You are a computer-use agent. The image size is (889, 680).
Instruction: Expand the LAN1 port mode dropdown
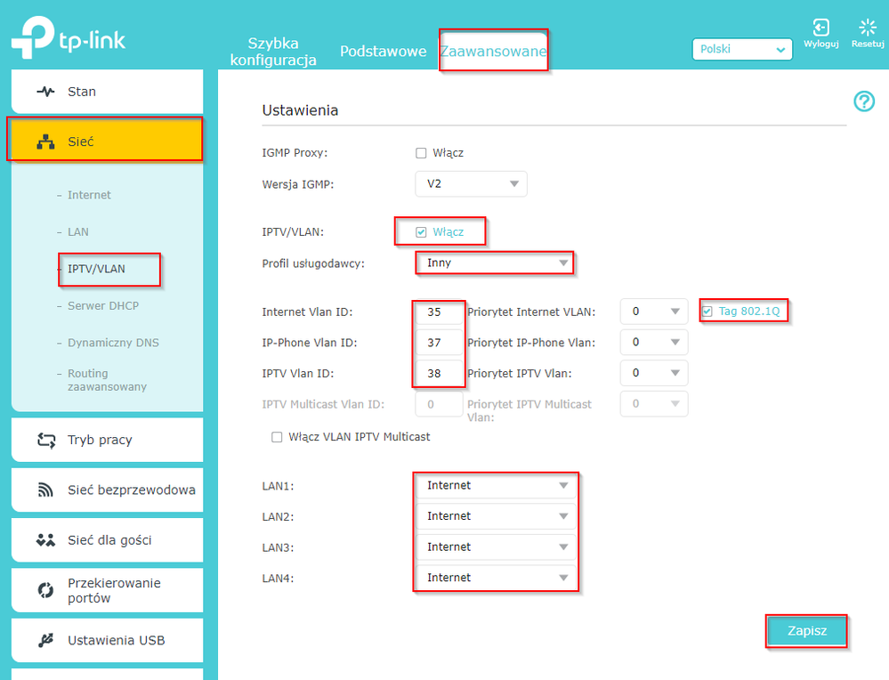496,486
